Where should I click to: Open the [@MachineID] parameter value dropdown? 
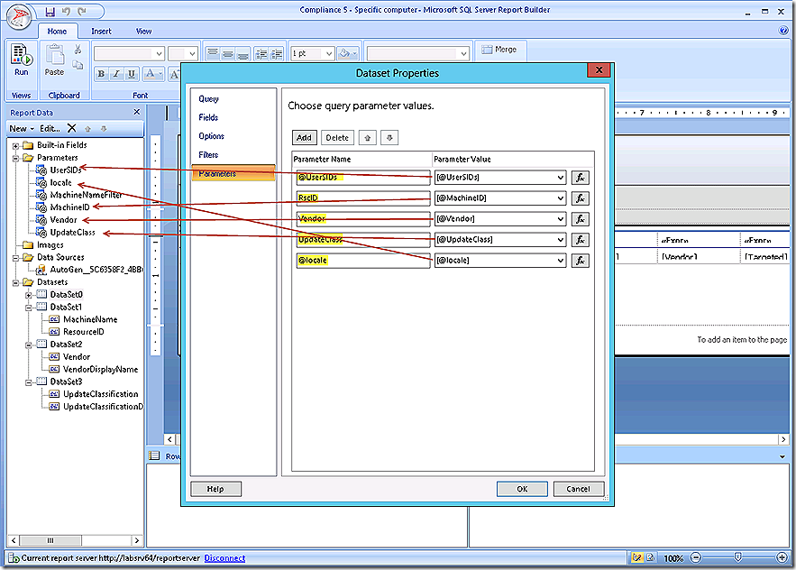click(x=561, y=198)
